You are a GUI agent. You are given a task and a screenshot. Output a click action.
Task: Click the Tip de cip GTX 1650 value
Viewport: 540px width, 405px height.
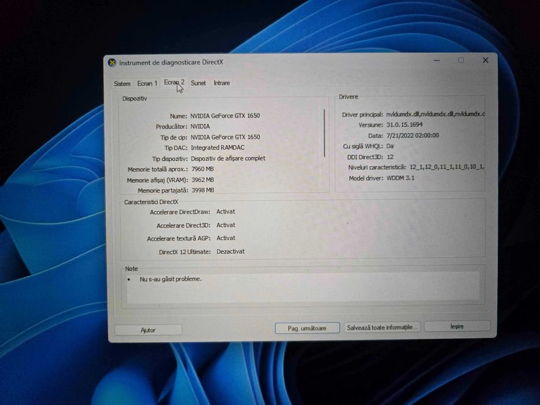pyautogui.click(x=225, y=137)
